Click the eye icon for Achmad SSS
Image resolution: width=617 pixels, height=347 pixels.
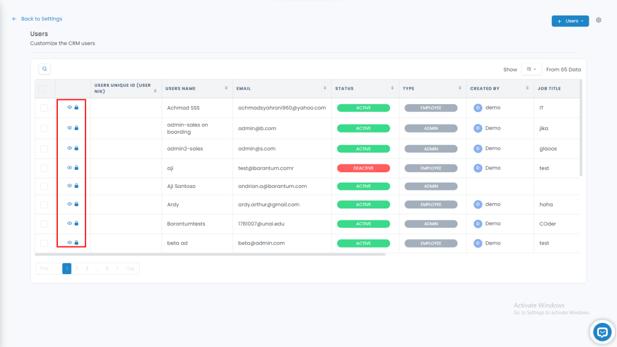pos(69,107)
